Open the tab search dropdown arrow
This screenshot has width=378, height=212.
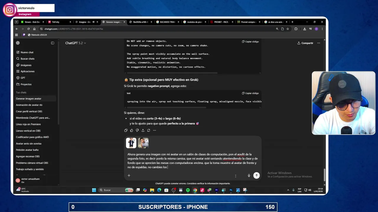point(16,22)
